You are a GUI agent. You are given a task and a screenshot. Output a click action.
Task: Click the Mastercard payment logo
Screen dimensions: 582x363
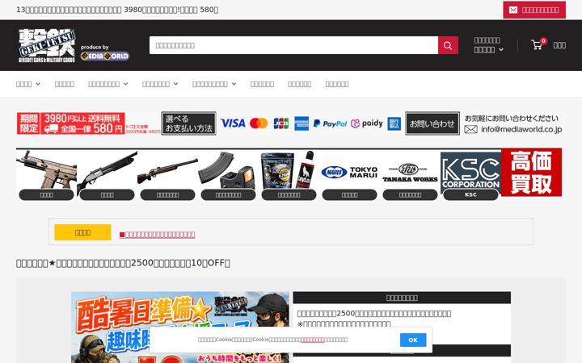(259, 123)
